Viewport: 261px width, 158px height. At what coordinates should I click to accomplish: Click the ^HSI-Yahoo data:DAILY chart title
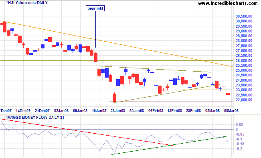27,3
